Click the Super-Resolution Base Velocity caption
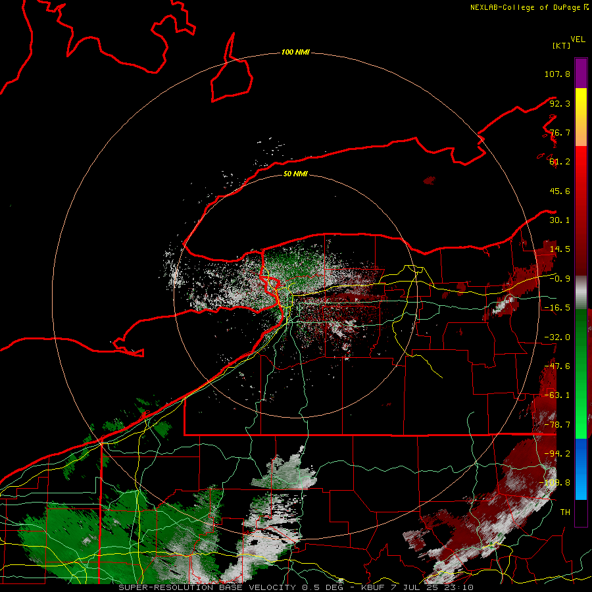The image size is (592, 592). [x=295, y=587]
